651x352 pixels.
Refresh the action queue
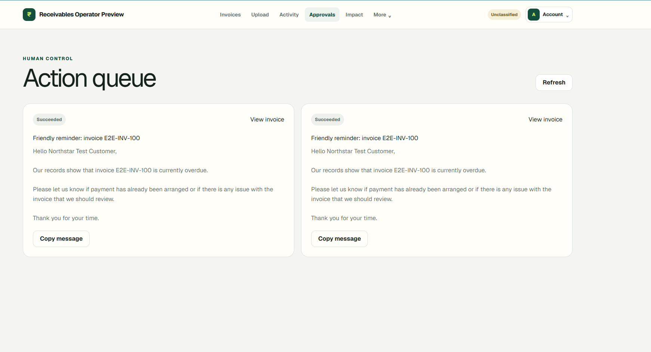554,83
